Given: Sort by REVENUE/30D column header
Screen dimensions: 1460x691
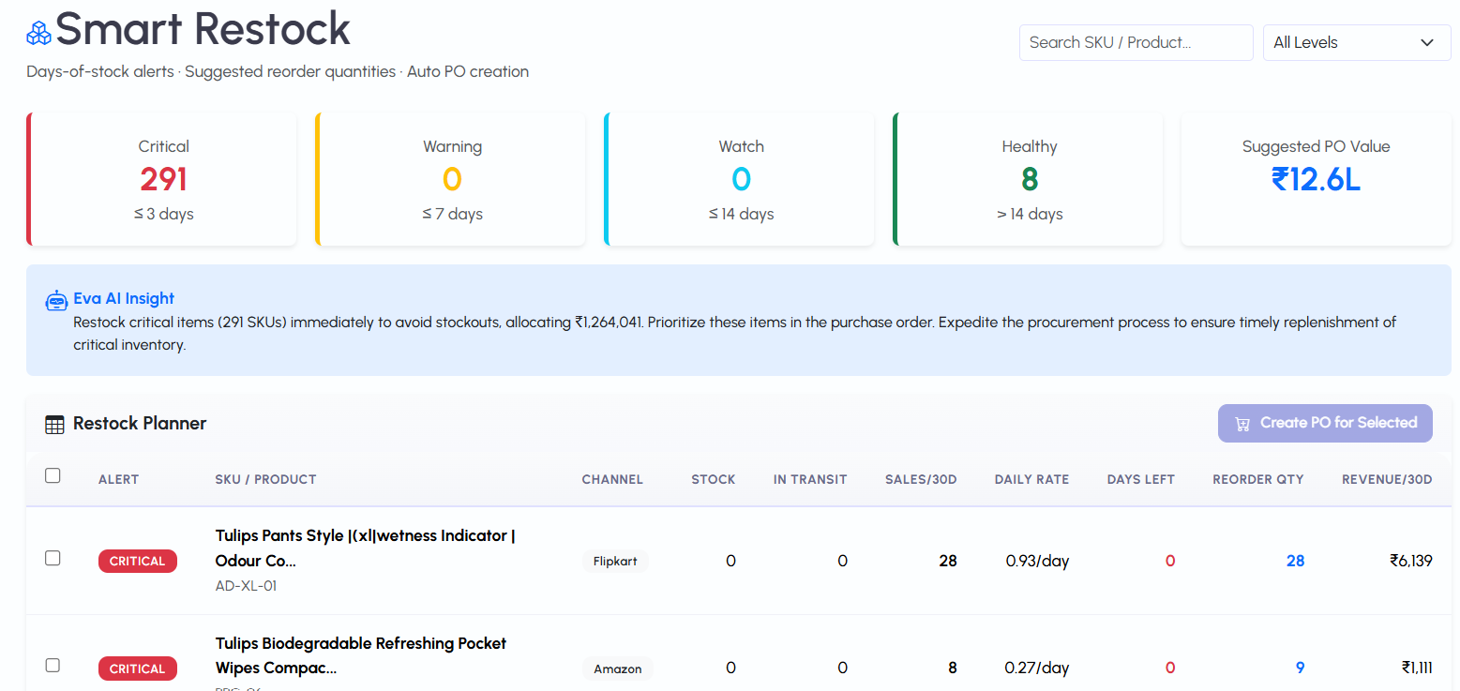Looking at the screenshot, I should point(1387,479).
